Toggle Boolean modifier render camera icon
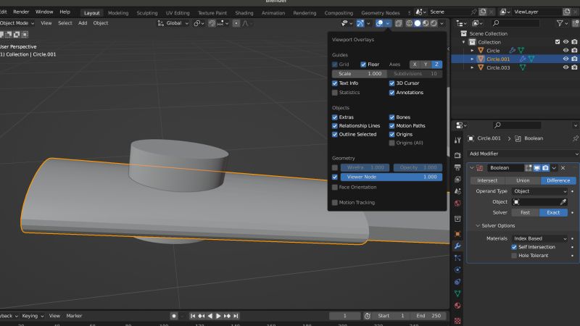 click(x=545, y=168)
